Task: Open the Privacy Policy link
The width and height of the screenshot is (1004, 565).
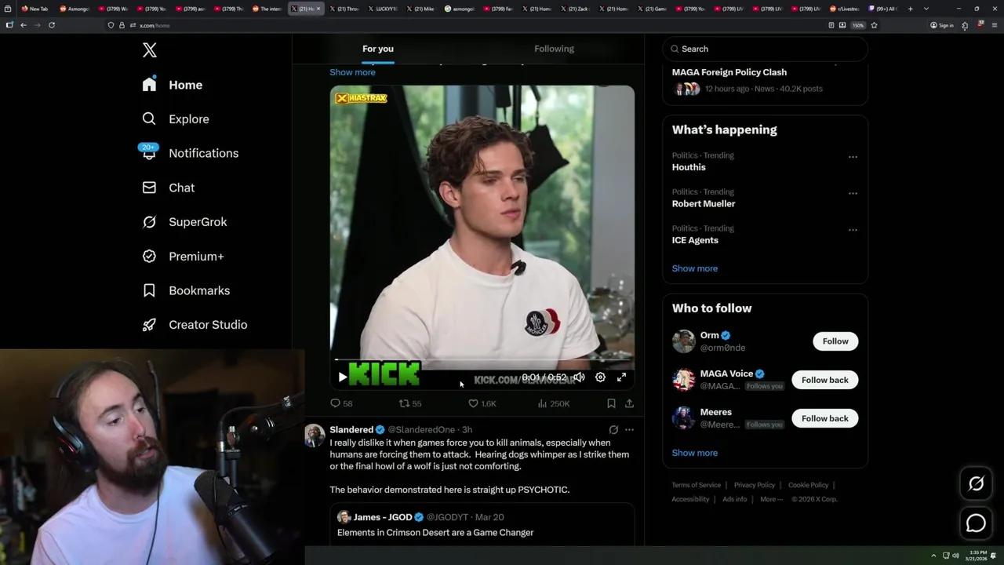Action: point(755,485)
